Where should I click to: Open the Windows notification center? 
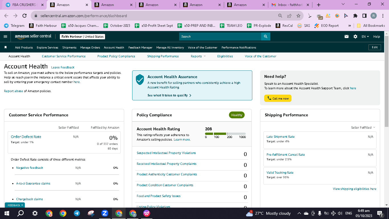pos(380,213)
